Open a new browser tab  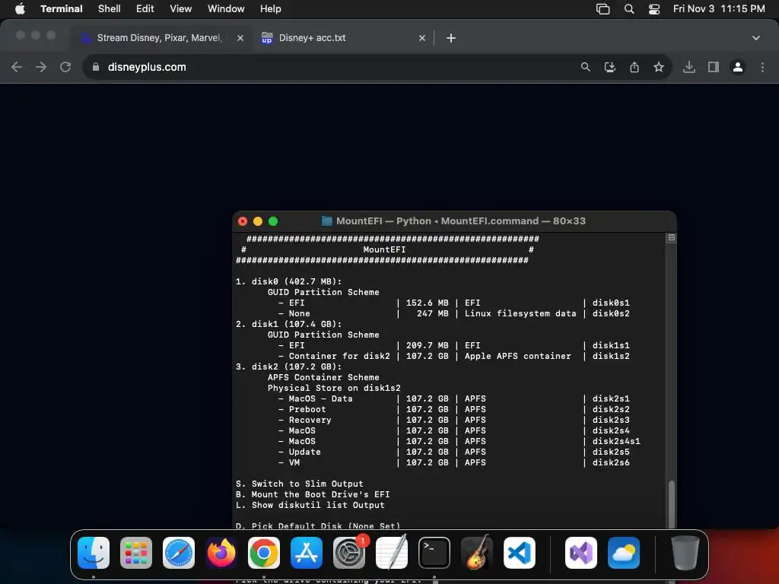450,38
